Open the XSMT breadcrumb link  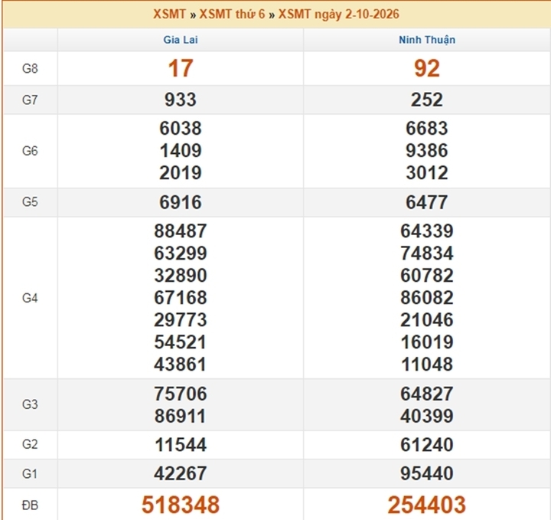[169, 14]
